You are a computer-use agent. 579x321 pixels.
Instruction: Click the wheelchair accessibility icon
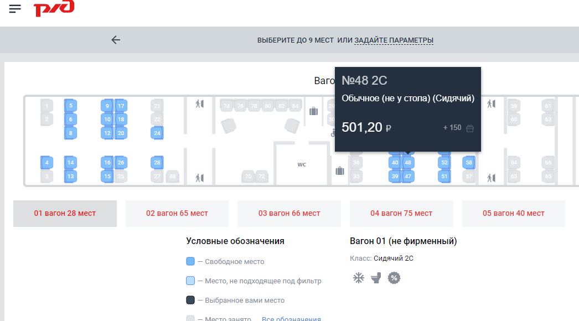click(333, 133)
